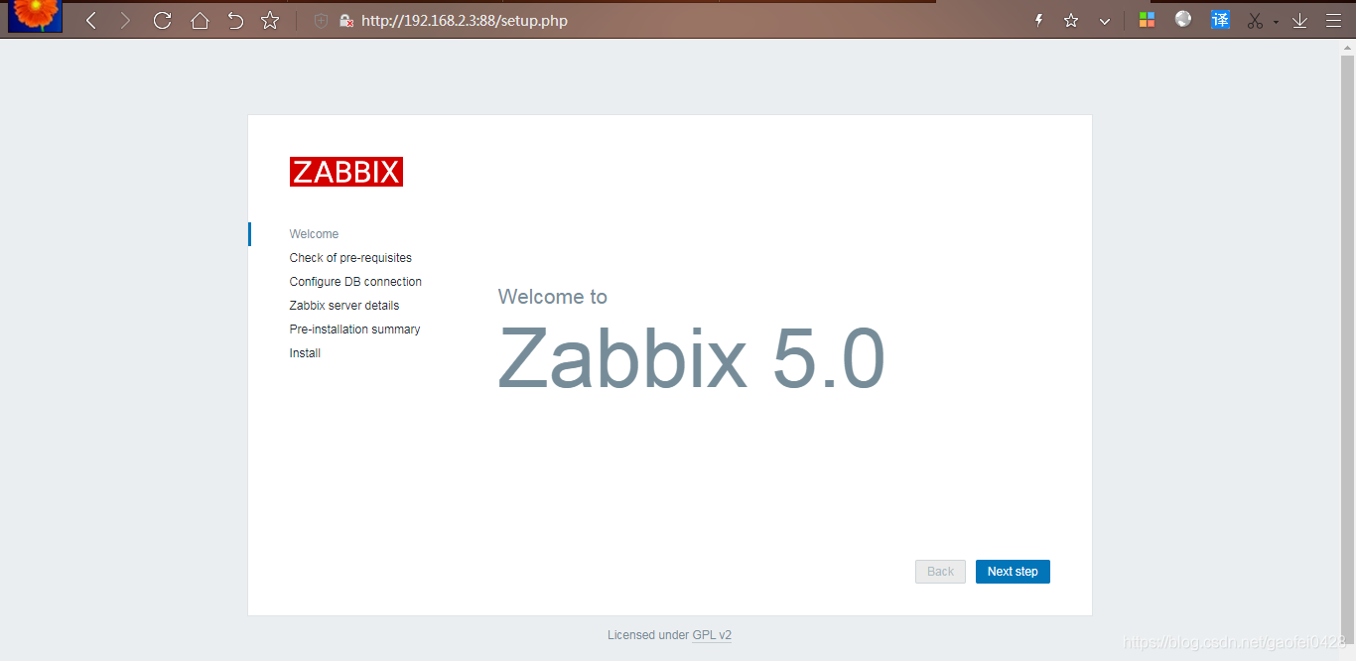Select the Install step
The width and height of the screenshot is (1356, 661).
[x=305, y=353]
